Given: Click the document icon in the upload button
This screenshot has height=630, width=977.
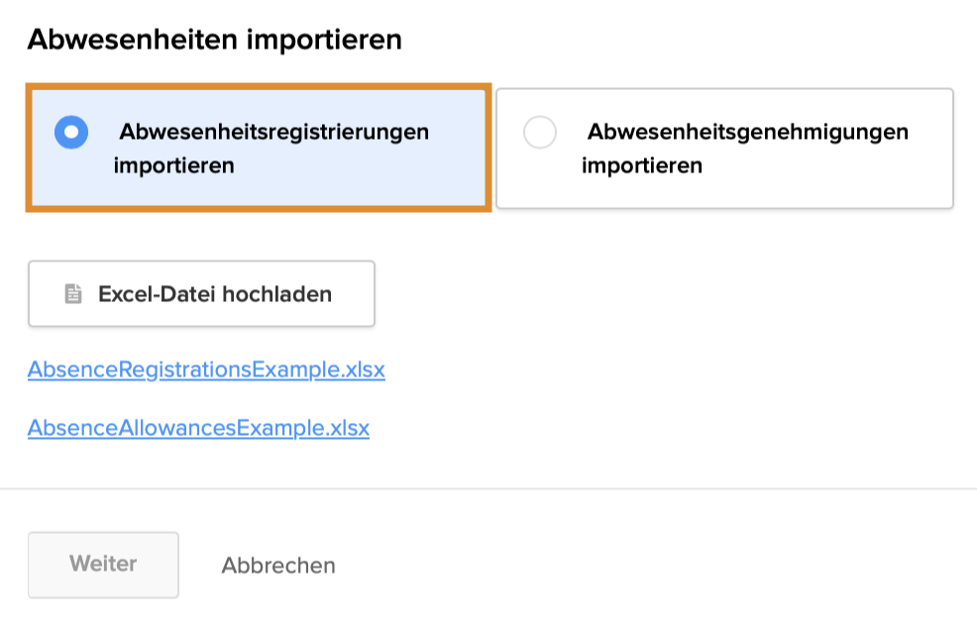Looking at the screenshot, I should (72, 294).
